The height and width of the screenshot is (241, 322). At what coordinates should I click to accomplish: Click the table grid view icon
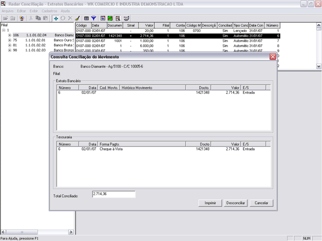pyautogui.click(x=86, y=18)
